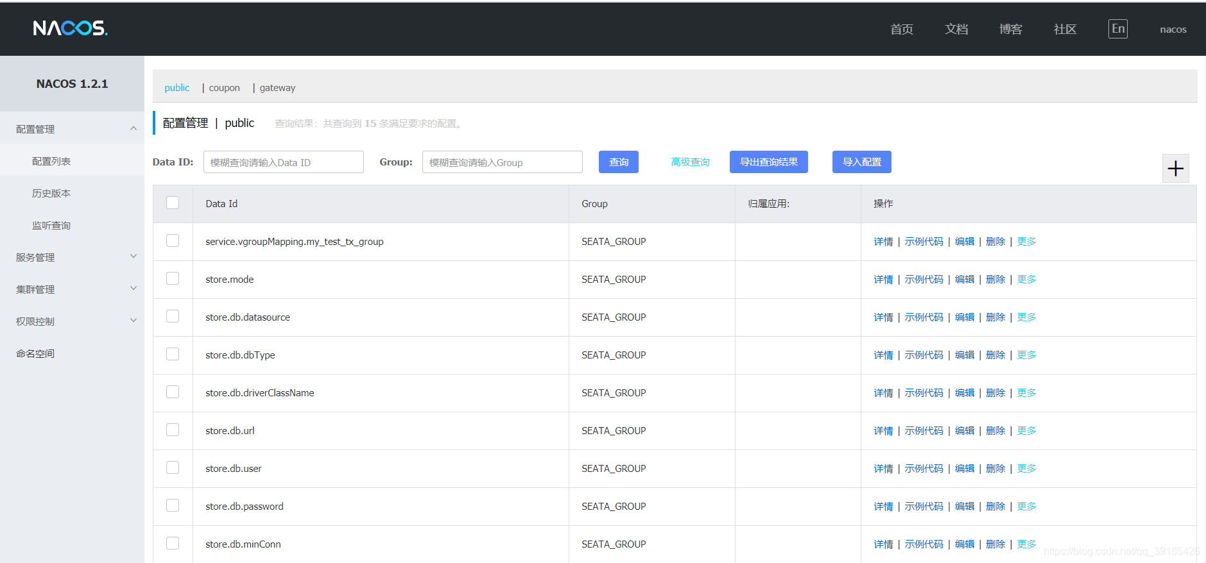Switch to the gateway namespace tab
The width and height of the screenshot is (1206, 563).
pos(277,88)
